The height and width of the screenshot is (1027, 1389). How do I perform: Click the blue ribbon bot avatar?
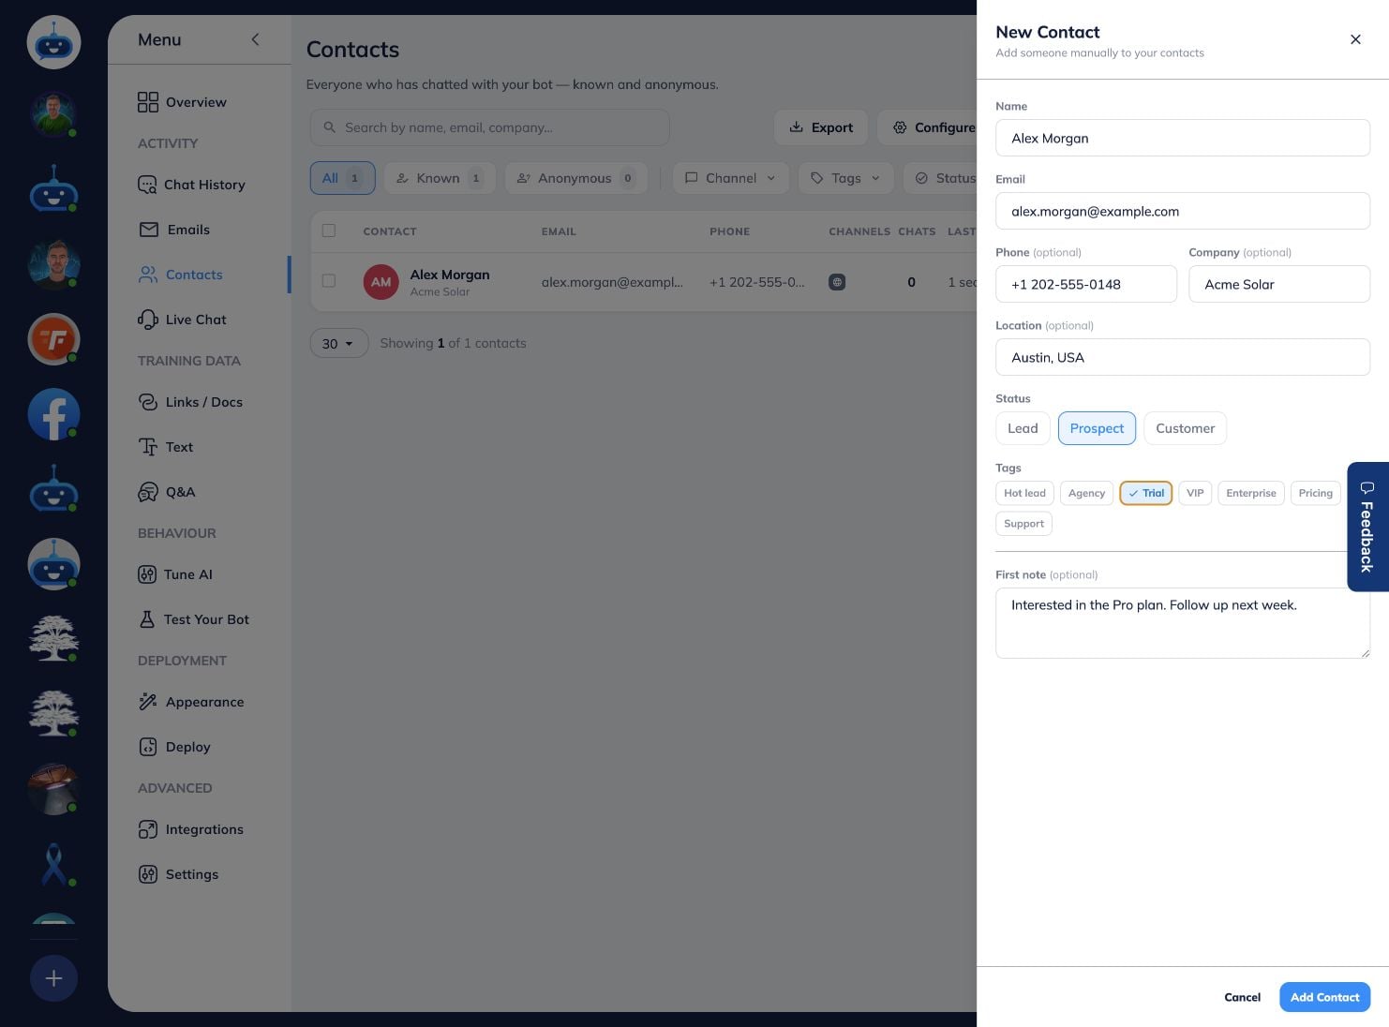coord(53,864)
